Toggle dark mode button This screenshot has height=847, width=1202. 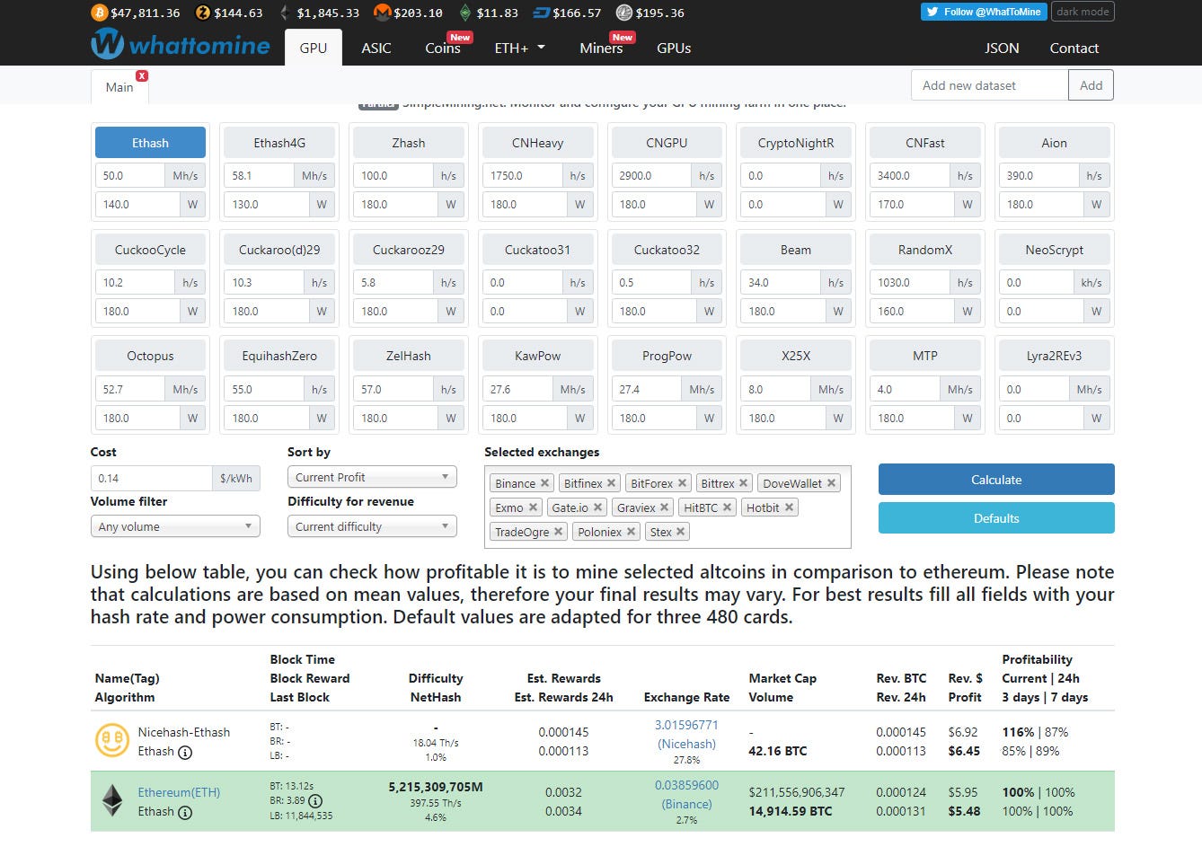point(1083,12)
